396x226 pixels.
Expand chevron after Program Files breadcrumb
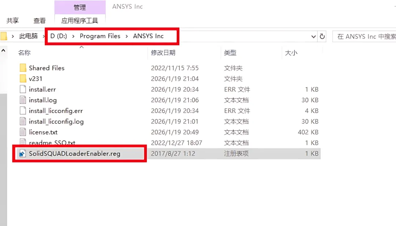click(x=126, y=36)
